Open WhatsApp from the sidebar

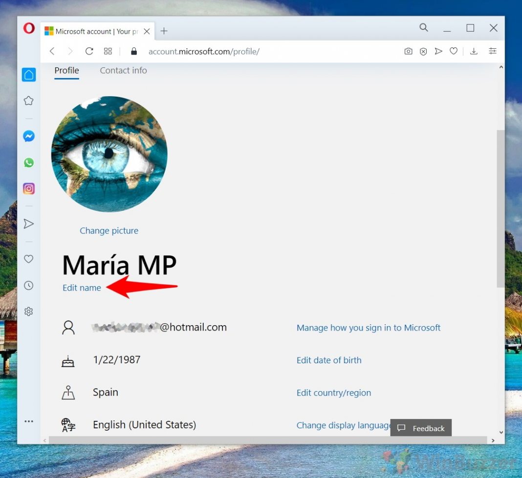pos(28,162)
